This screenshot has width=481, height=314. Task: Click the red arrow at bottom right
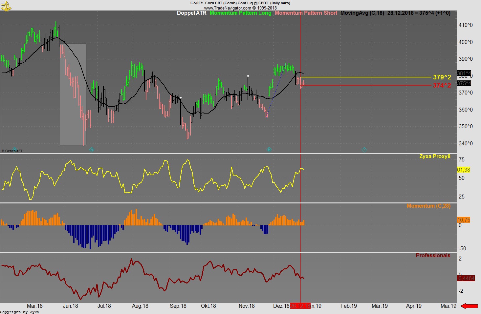point(470,306)
